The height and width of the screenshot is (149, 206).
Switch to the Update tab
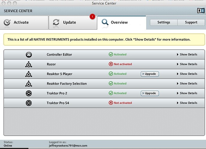click(x=73, y=22)
